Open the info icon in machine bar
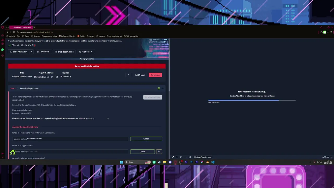 [x=190, y=157]
